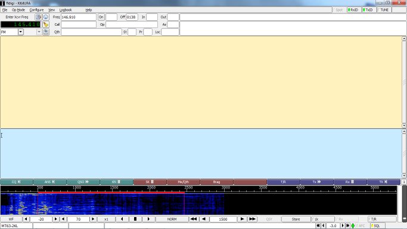
Task: Open the Configure menu
Action: (x=36, y=10)
